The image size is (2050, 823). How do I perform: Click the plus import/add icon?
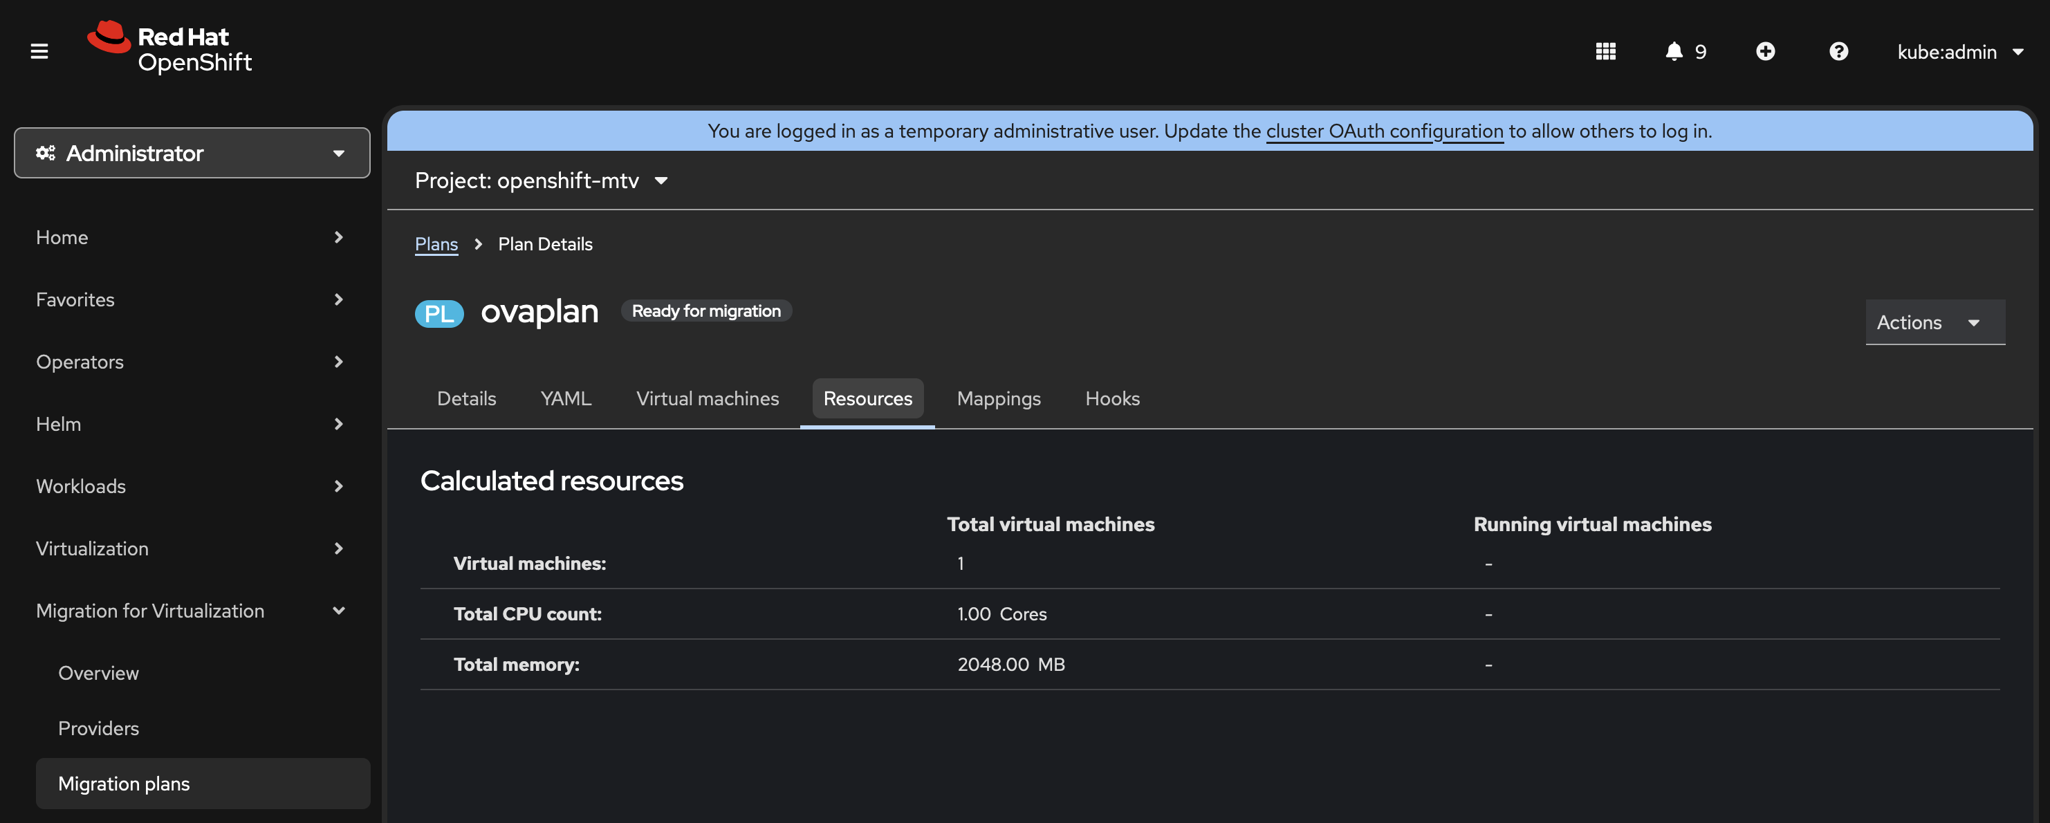coord(1765,52)
